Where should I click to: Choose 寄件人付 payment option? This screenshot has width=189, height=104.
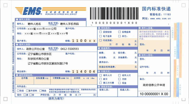101,75
